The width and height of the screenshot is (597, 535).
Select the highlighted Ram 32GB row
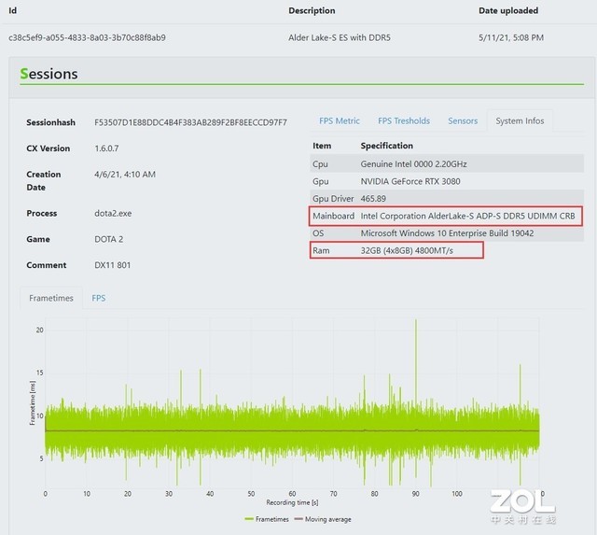tap(398, 250)
